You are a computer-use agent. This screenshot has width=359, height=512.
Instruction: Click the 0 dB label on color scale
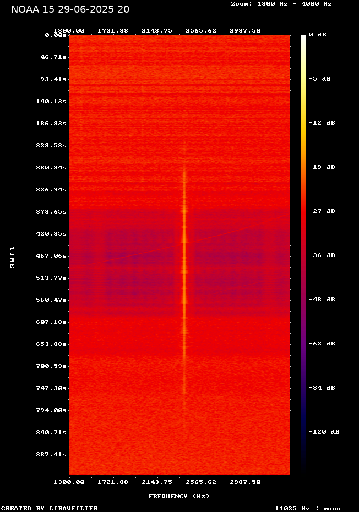317,35
